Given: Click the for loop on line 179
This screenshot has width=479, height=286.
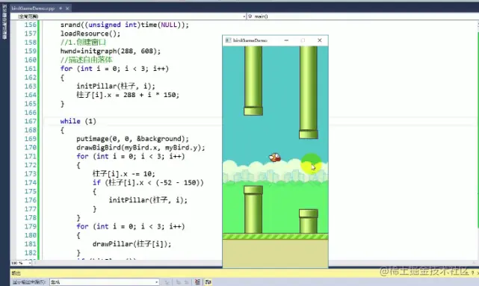Looking at the screenshot, I should coord(131,226).
